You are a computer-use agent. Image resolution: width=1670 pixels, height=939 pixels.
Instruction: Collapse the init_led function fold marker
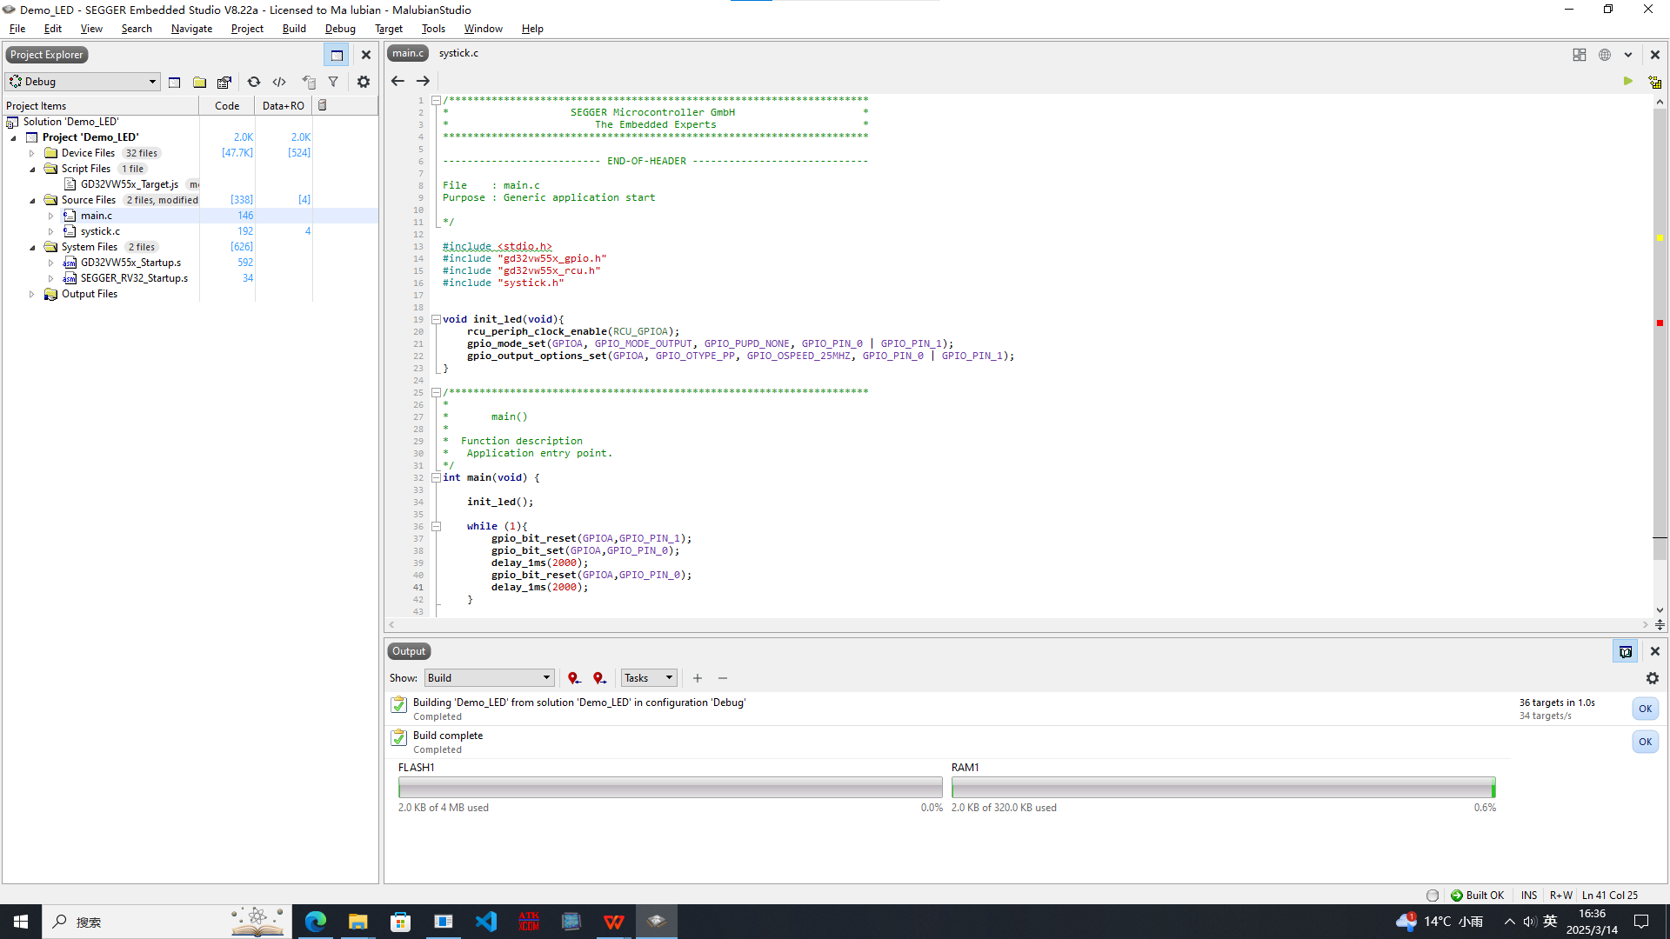tap(437, 319)
